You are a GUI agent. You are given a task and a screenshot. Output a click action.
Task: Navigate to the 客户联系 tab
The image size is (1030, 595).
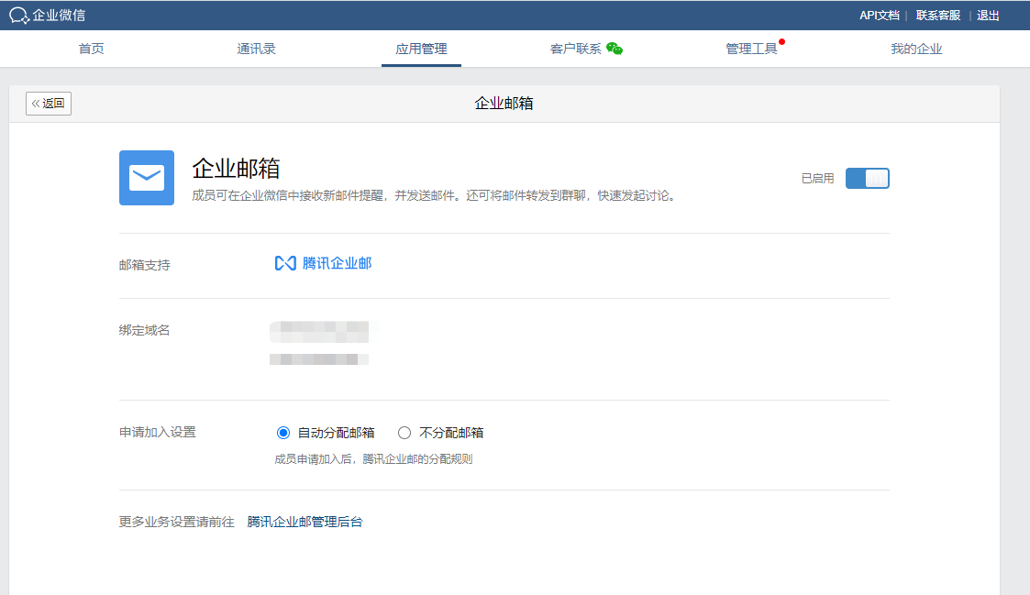(576, 49)
